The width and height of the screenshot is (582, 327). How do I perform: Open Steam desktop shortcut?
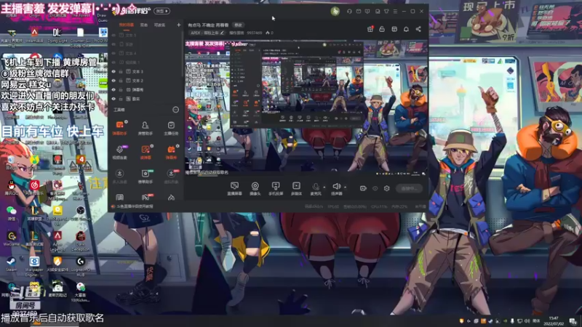click(11, 264)
